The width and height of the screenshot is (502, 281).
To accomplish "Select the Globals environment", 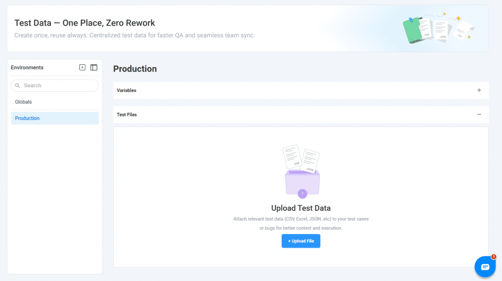I will tap(24, 102).
